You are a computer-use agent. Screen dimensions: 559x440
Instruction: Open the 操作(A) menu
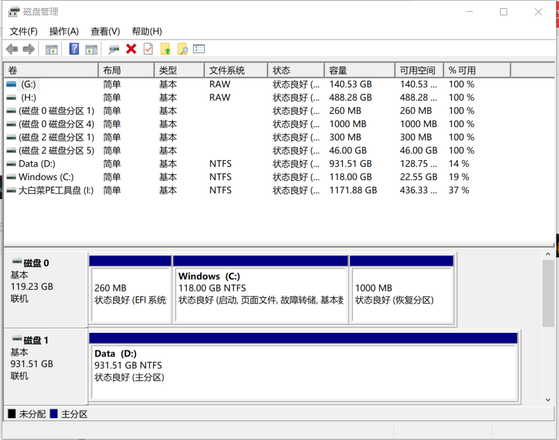pyautogui.click(x=64, y=31)
